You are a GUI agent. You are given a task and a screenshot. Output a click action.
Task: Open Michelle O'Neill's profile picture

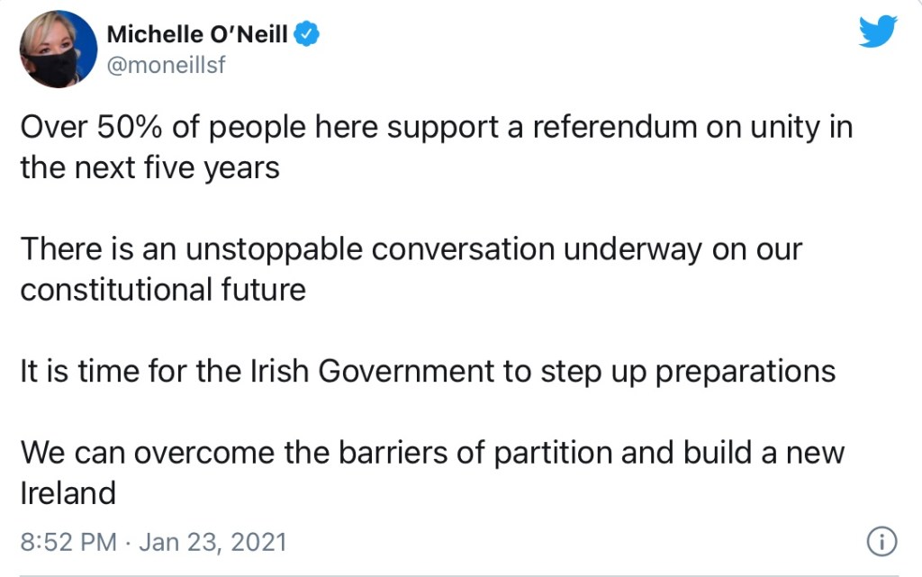click(59, 50)
